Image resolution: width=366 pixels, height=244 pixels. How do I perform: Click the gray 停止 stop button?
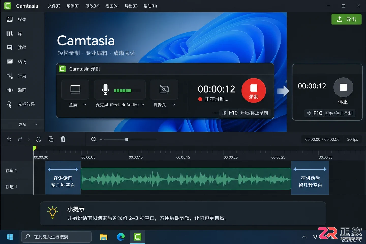(x=343, y=87)
